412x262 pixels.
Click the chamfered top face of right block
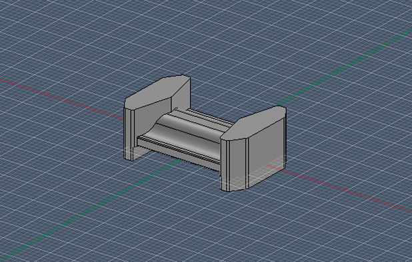[255, 122]
